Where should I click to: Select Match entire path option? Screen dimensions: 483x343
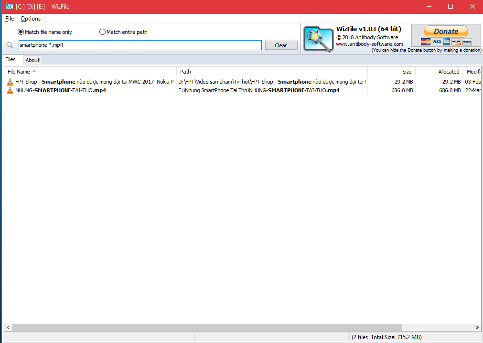click(x=123, y=32)
